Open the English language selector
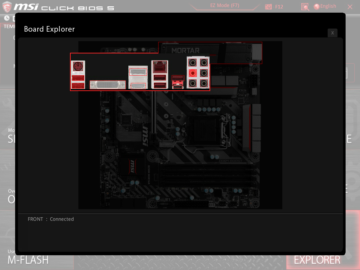 [325, 6]
